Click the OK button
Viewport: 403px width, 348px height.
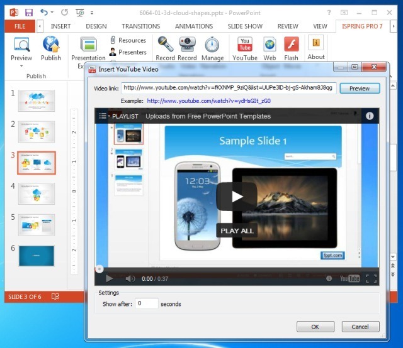click(315, 327)
